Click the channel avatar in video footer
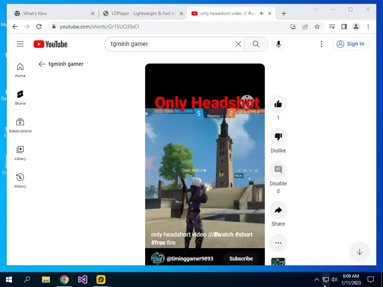 [x=157, y=258]
